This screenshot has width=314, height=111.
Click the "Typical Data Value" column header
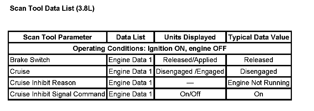[x=259, y=37]
